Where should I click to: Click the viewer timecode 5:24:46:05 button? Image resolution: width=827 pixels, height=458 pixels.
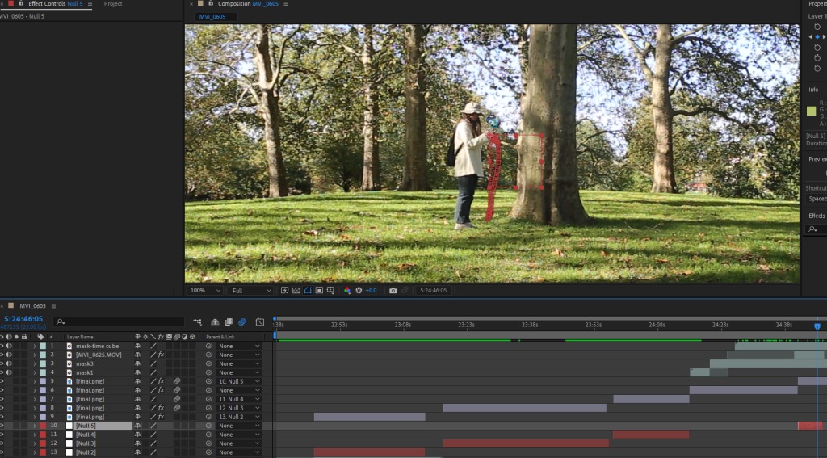click(434, 290)
